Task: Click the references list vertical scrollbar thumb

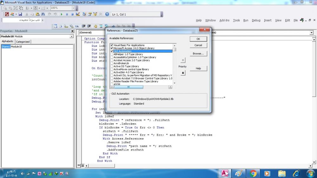Action: 174,49
